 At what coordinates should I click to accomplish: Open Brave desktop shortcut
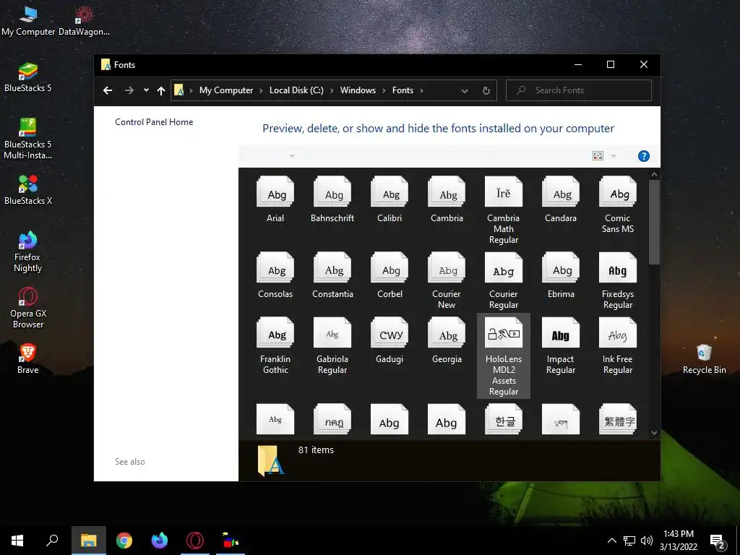(28, 358)
